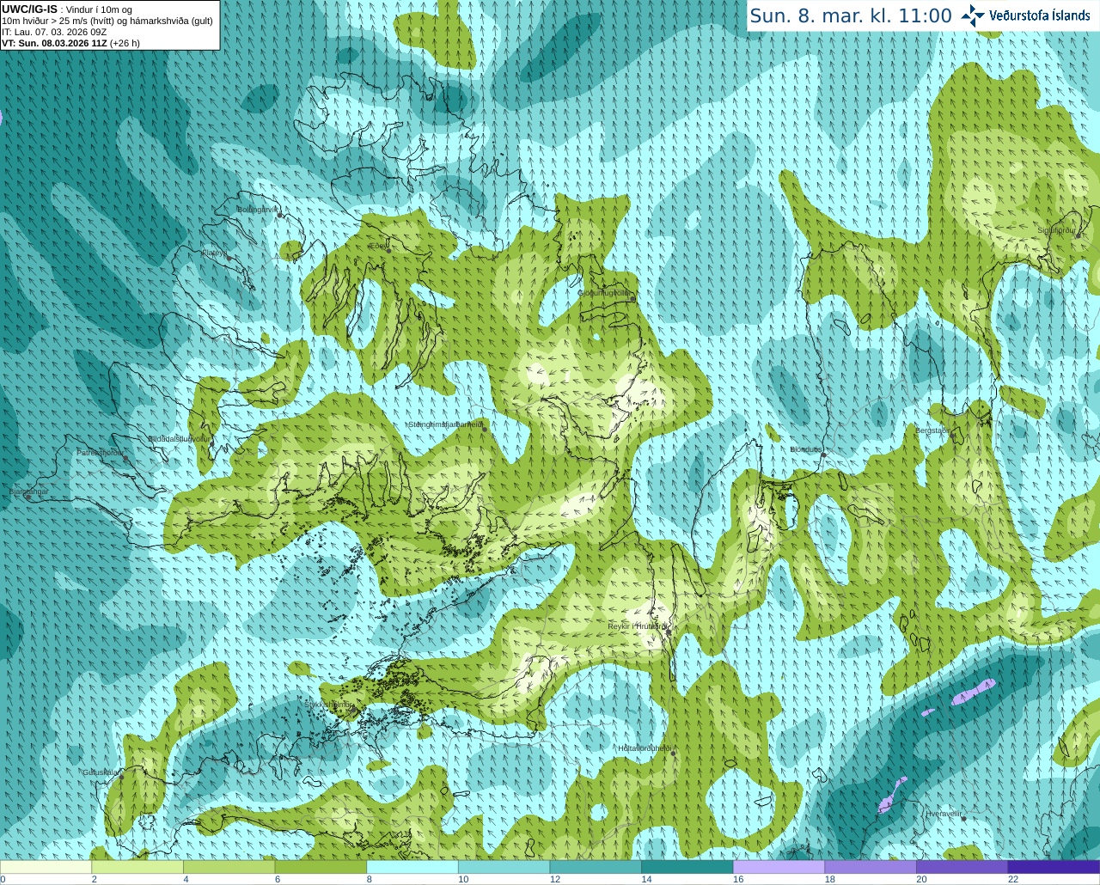This screenshot has height=885, width=1100.
Task: Click the legend value label '8'
Action: [369, 879]
